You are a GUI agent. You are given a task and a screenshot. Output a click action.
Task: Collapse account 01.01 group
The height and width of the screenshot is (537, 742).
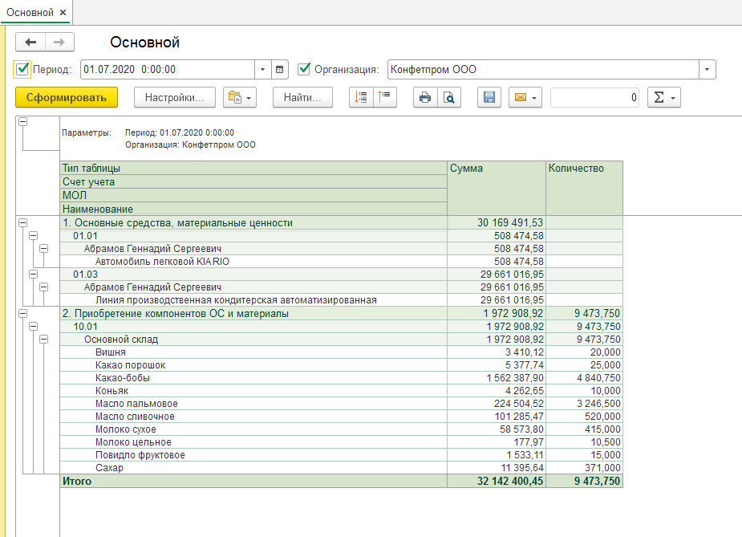pyautogui.click(x=33, y=235)
